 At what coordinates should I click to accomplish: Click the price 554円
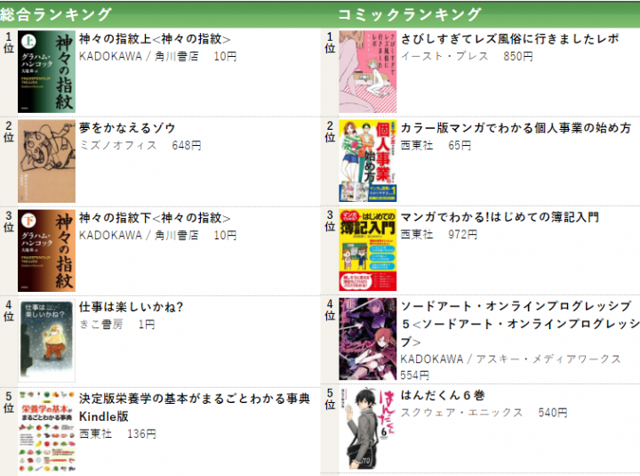point(415,375)
